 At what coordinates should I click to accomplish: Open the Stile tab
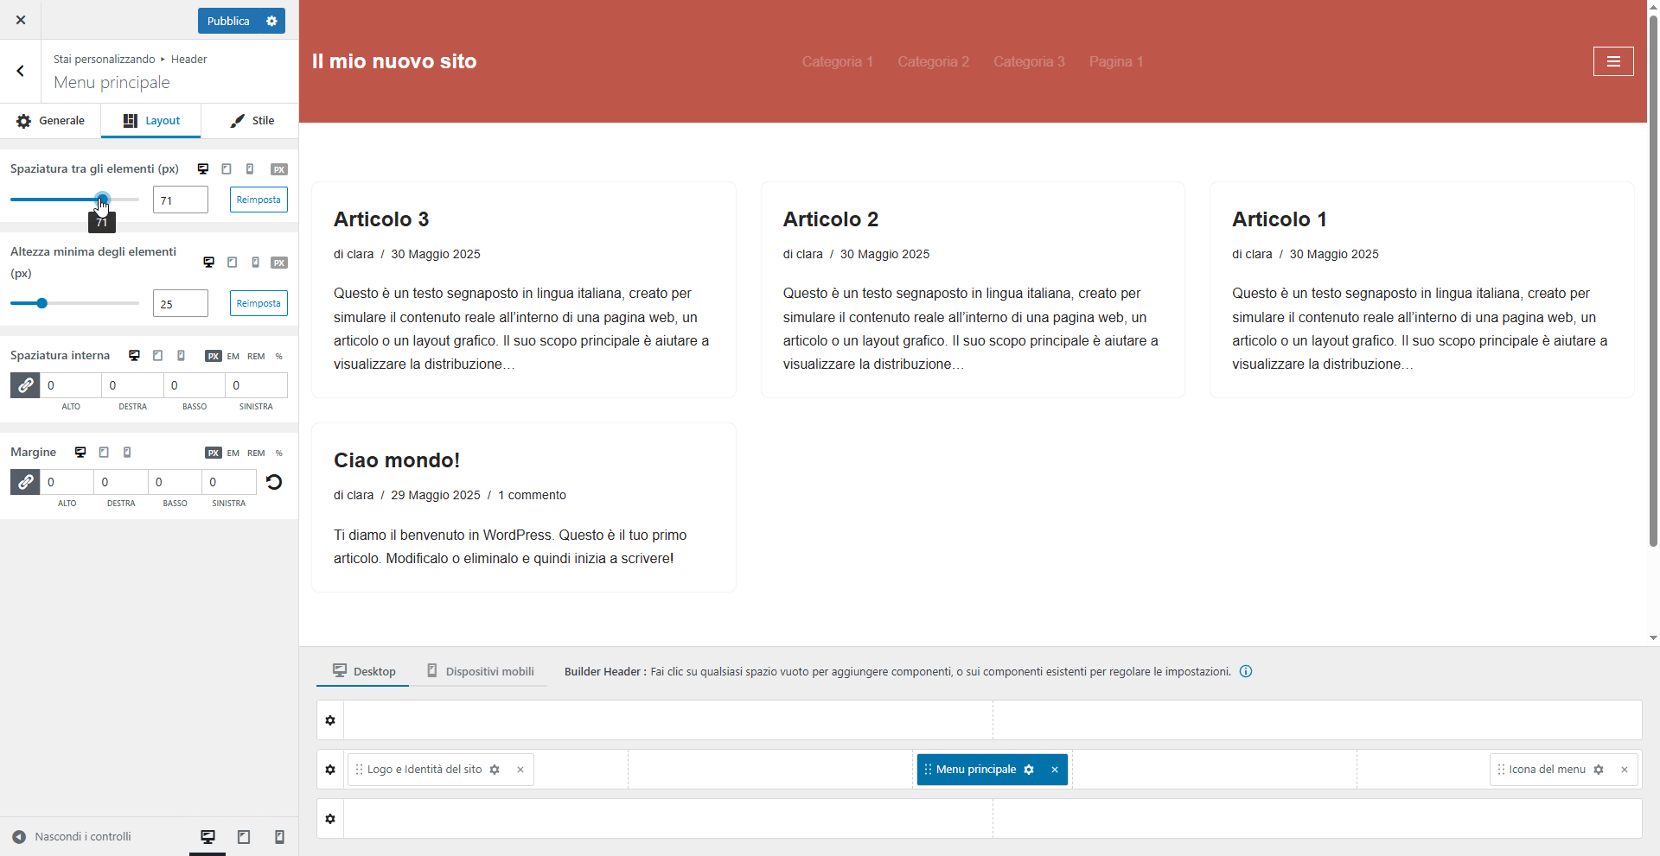coord(252,121)
